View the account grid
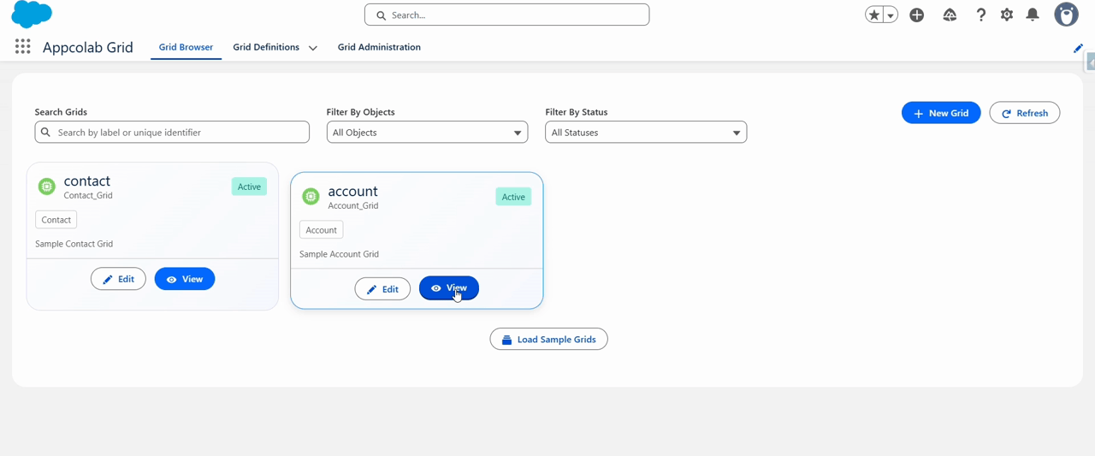Screen dimensions: 1095x456 point(449,288)
